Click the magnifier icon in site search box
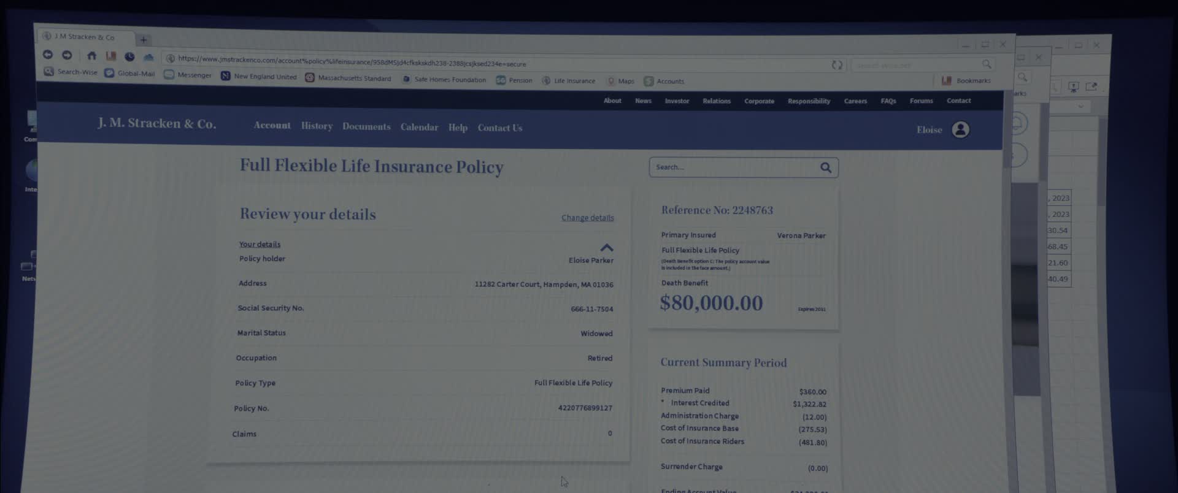 pos(826,167)
